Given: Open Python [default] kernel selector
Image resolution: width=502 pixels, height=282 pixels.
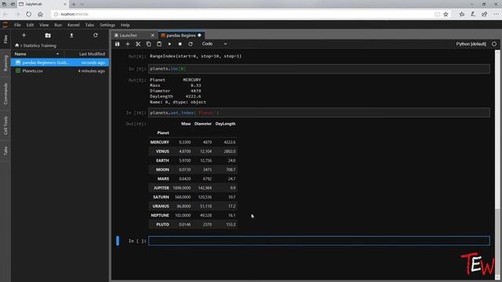Looking at the screenshot, I should click(x=471, y=44).
